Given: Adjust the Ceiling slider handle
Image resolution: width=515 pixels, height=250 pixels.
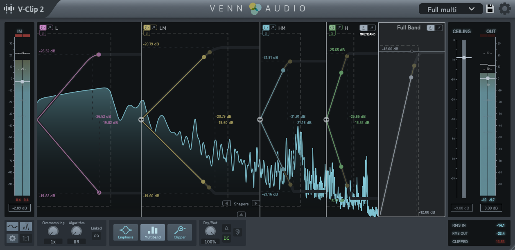Looking at the screenshot, I should click(x=464, y=58).
